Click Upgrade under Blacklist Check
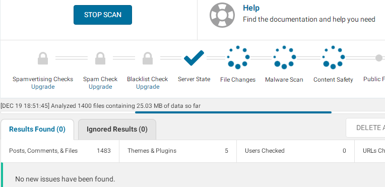Viewport: 385px width, 187px height. [148, 87]
